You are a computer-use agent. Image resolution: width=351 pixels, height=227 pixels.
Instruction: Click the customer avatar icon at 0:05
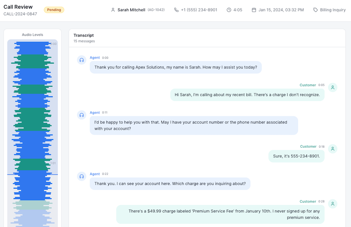tap(333, 87)
